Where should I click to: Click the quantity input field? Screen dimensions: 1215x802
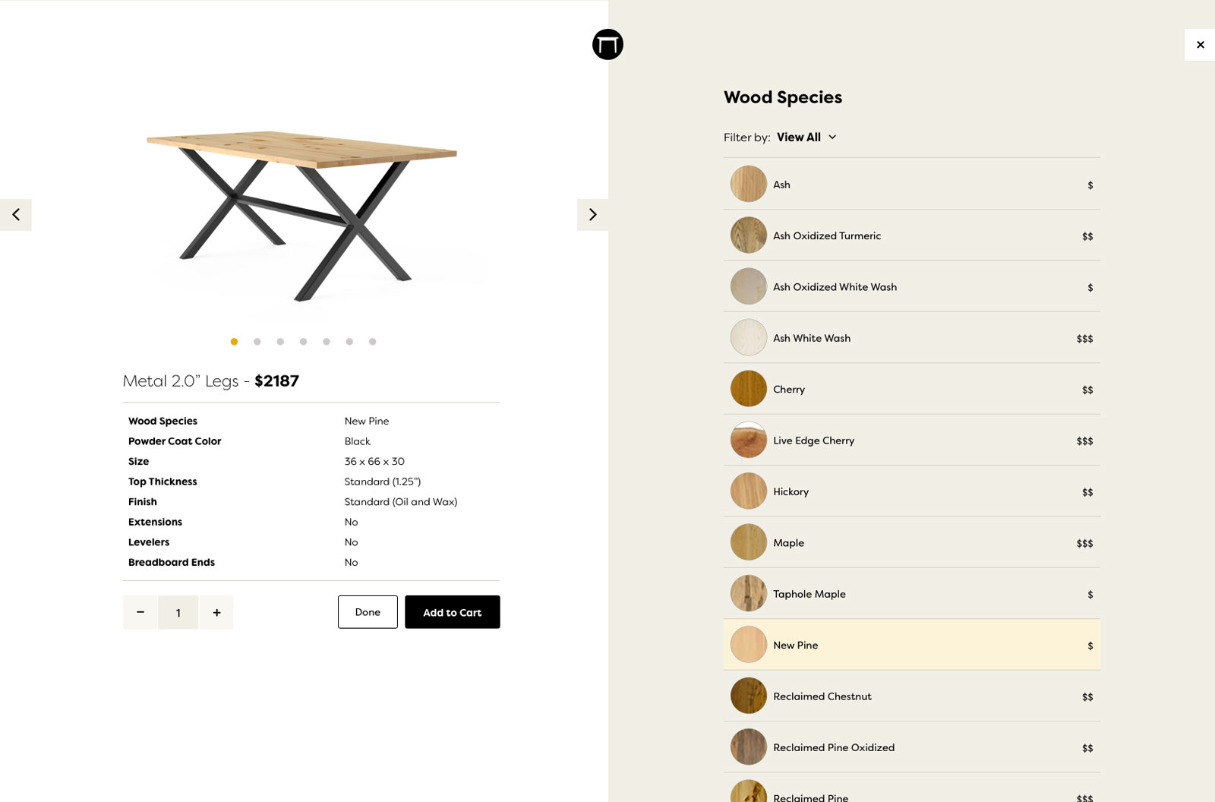(x=178, y=612)
